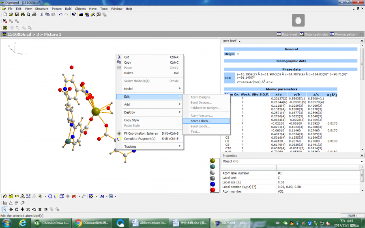Expand the Tracking submenu

tap(150, 146)
